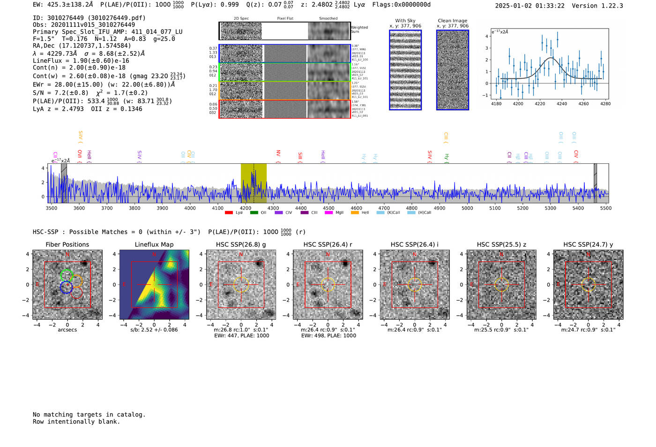Screen dimensions: 656x447
Task: Open the HSC SSP(25.5) z image
Action: click(501, 284)
